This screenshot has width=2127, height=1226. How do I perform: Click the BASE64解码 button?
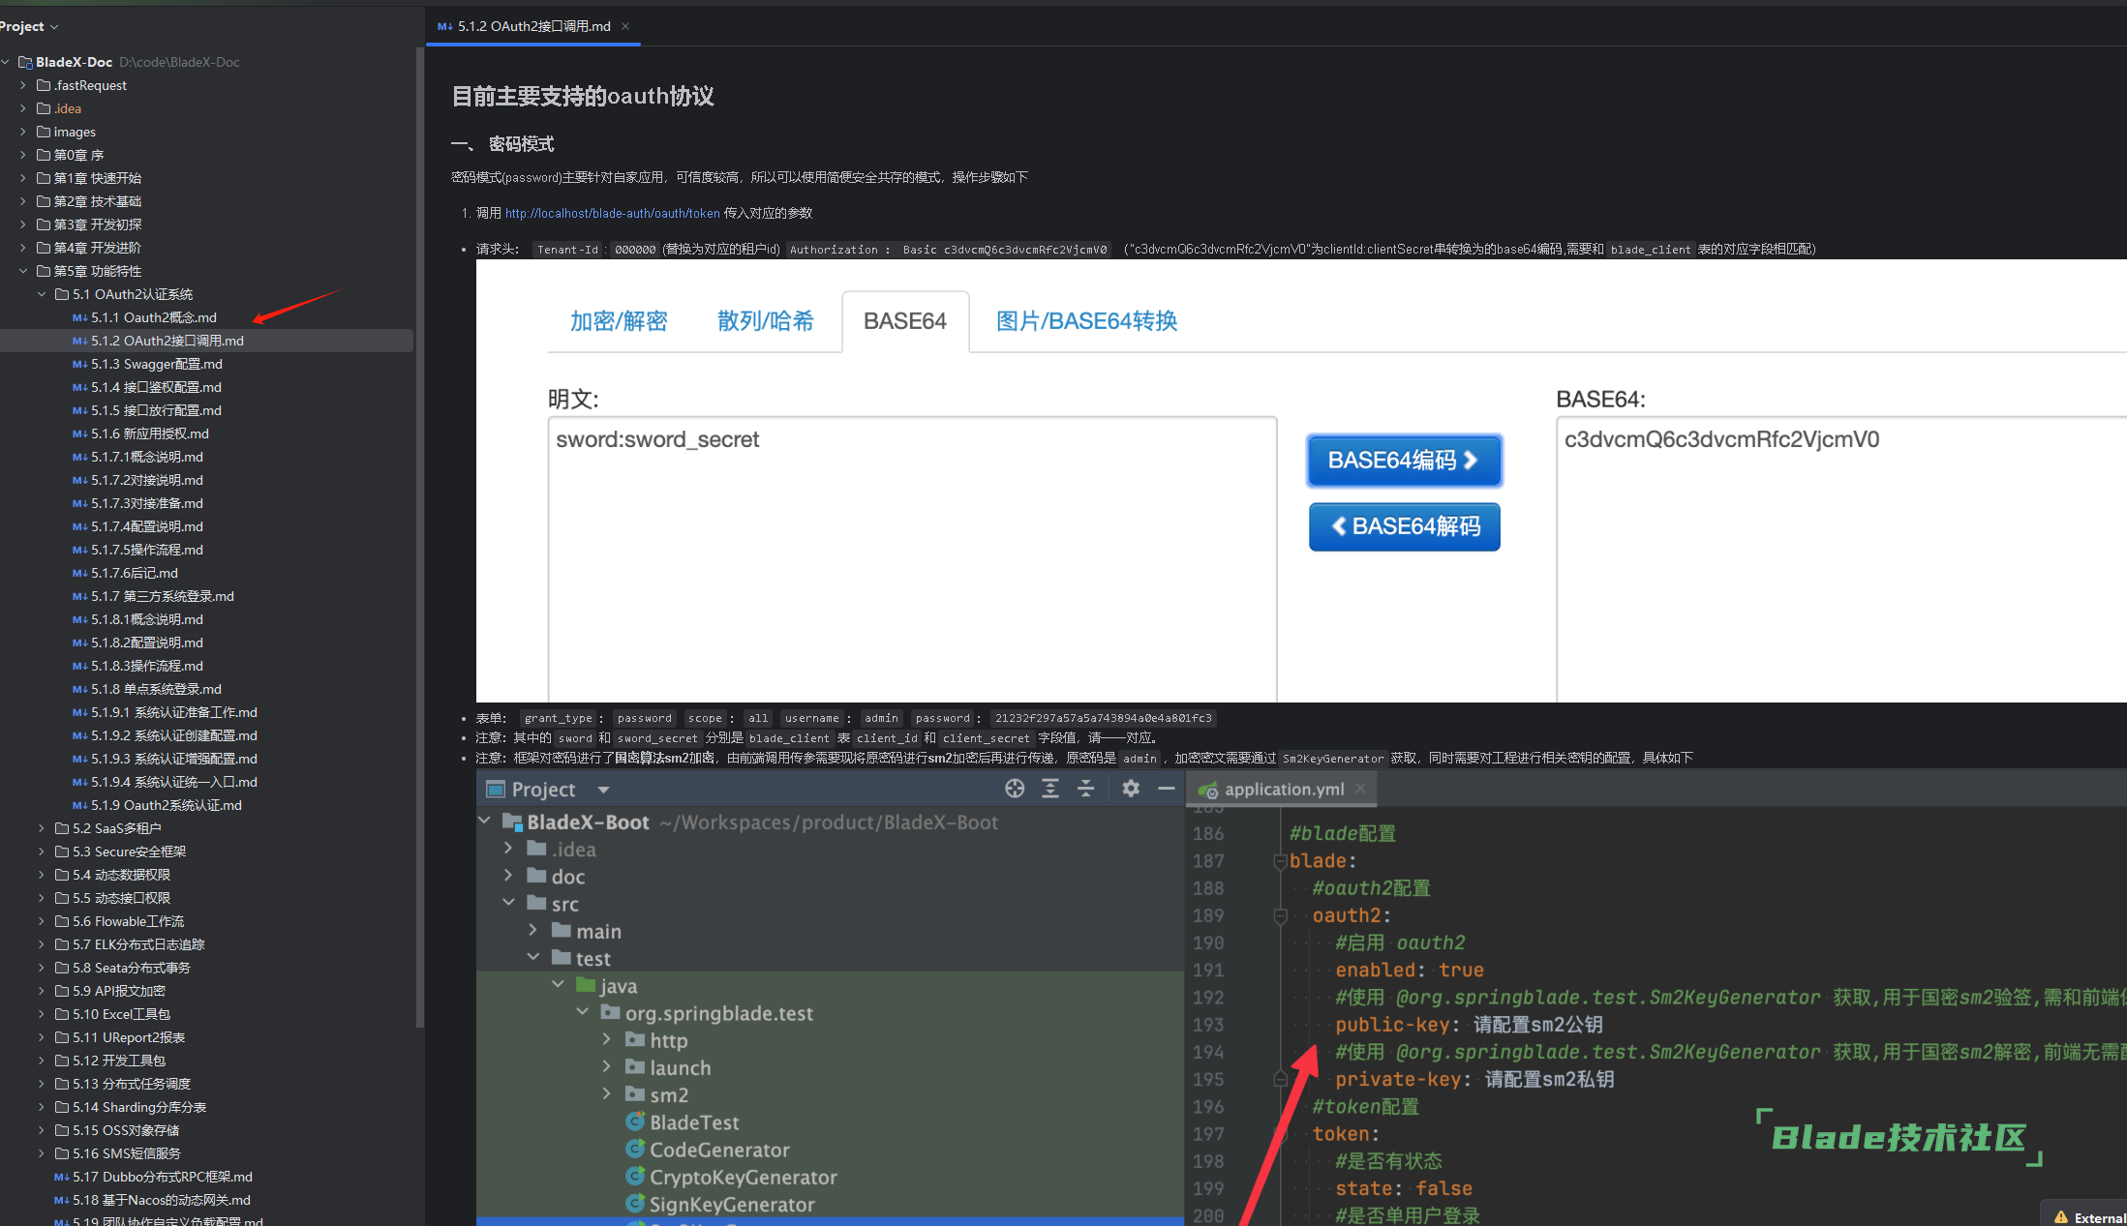coord(1404,526)
